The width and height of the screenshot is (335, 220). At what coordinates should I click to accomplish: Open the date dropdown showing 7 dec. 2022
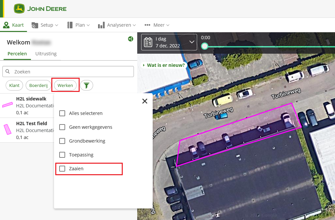click(x=192, y=42)
